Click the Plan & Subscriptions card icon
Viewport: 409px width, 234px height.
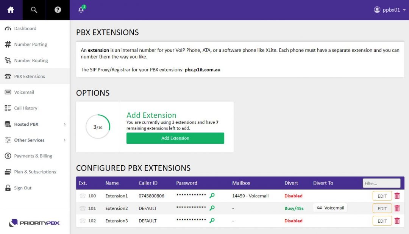click(x=8, y=172)
